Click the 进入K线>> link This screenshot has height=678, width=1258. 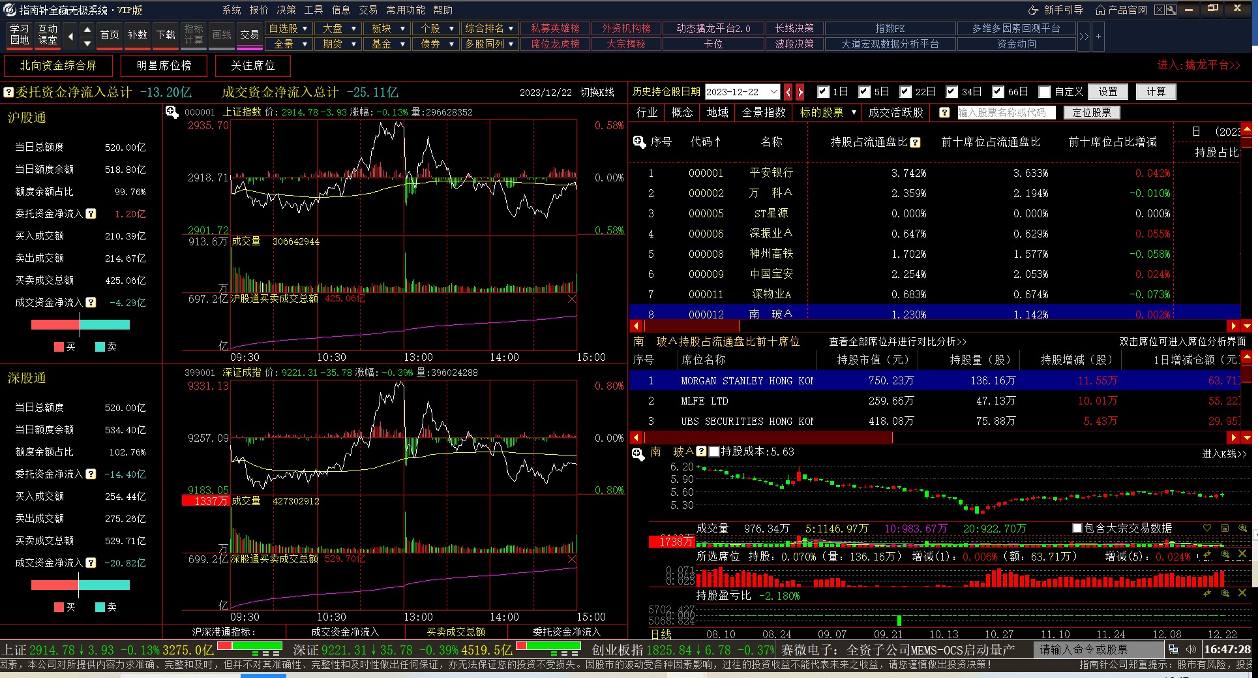click(x=1224, y=454)
